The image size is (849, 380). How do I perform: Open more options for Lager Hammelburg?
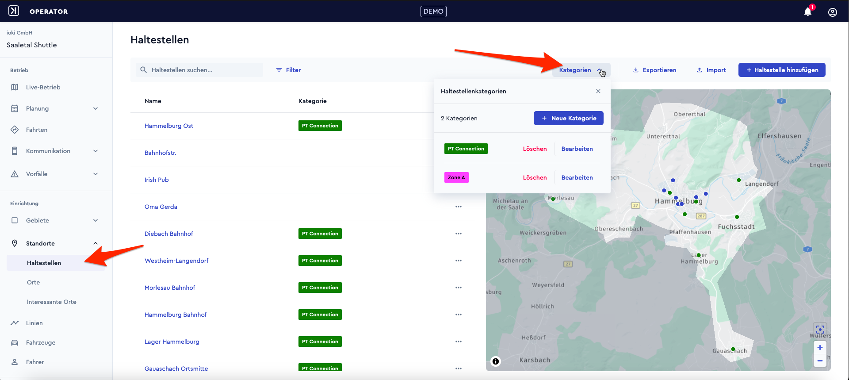(459, 342)
